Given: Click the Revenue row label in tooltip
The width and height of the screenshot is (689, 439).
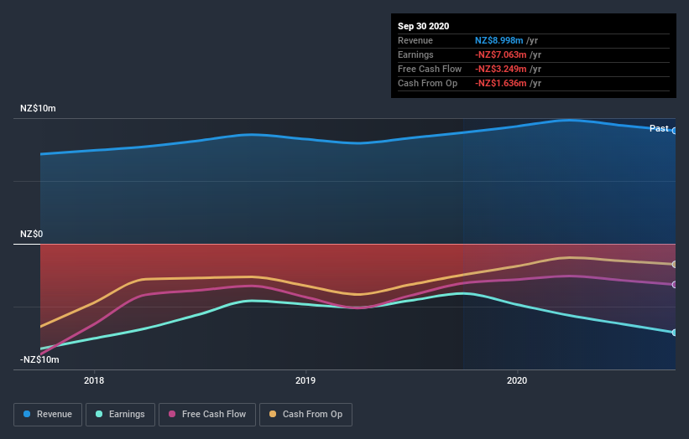Looking at the screenshot, I should coord(415,40).
